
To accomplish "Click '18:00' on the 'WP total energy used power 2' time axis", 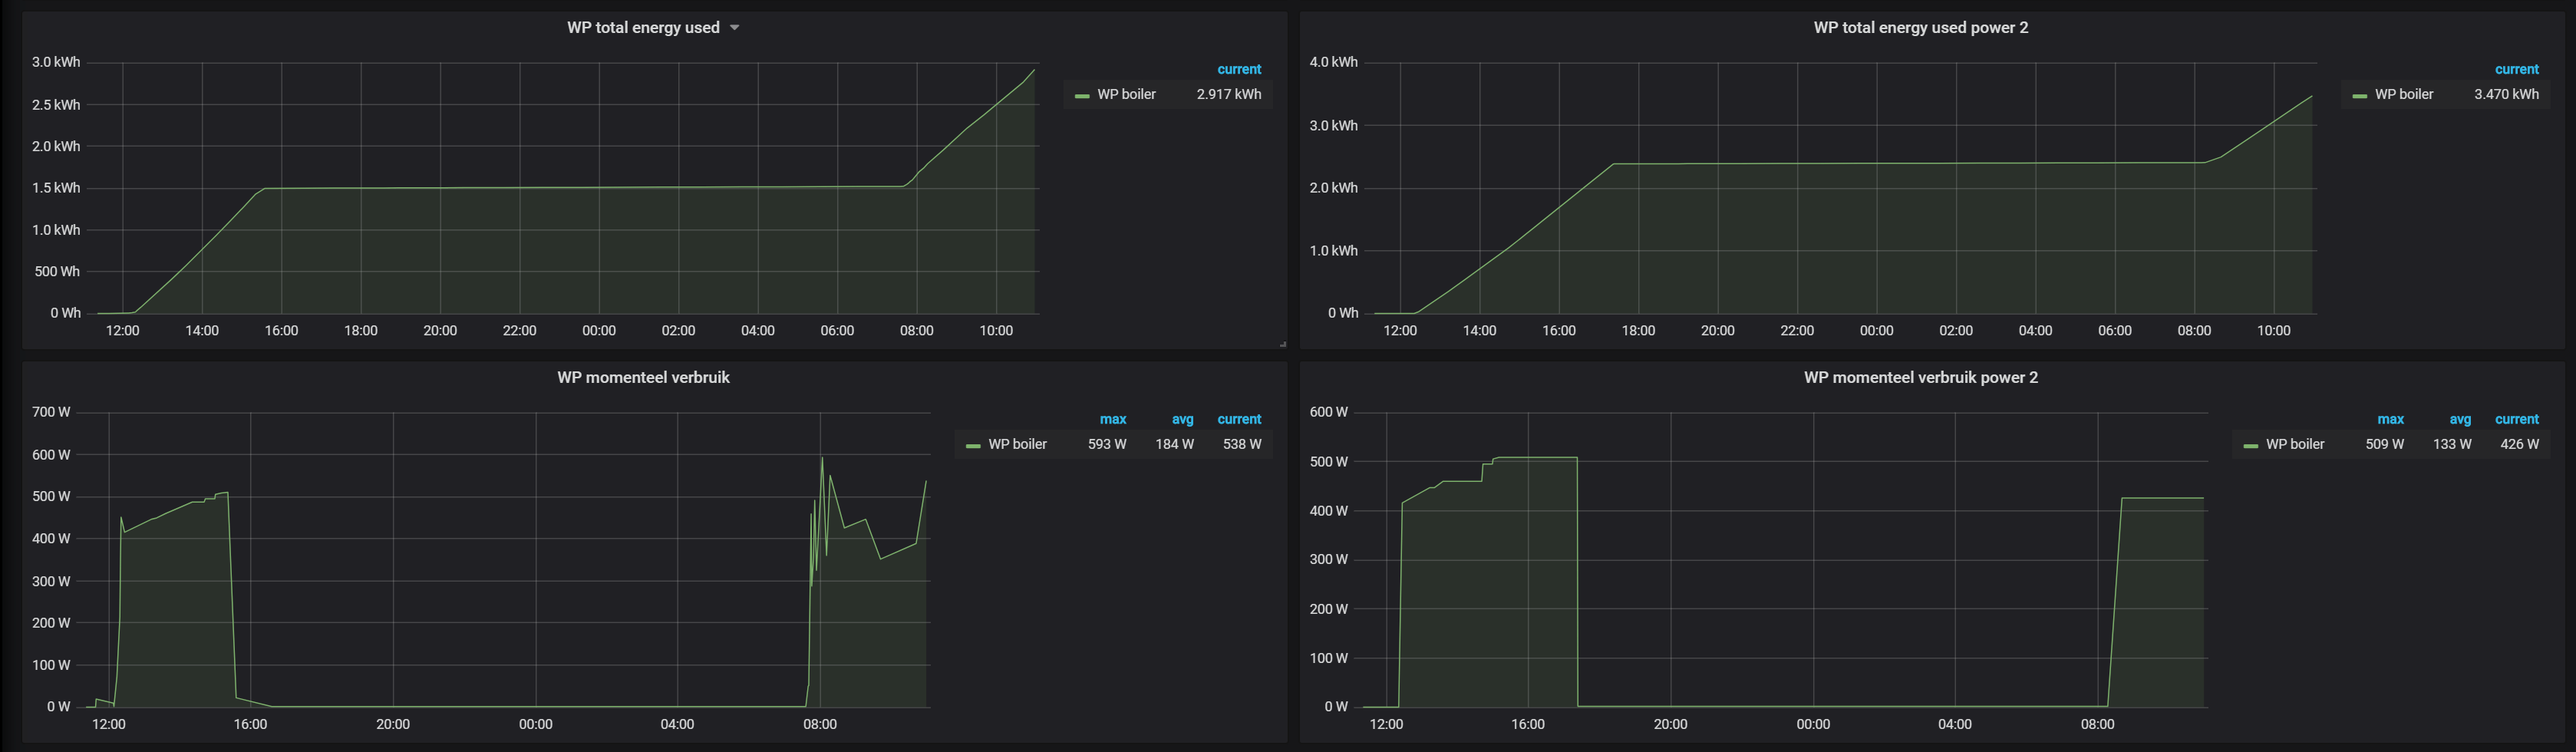I will (x=1638, y=331).
